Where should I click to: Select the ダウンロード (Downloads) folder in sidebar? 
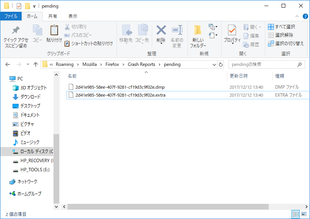(30, 97)
